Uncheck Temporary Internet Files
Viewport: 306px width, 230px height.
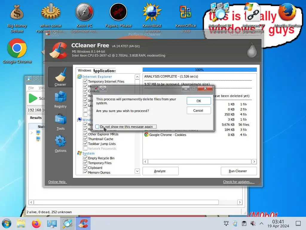(85, 81)
